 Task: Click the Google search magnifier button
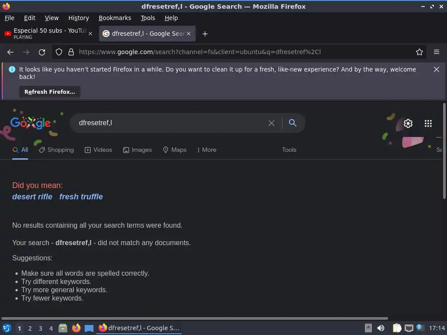292,123
